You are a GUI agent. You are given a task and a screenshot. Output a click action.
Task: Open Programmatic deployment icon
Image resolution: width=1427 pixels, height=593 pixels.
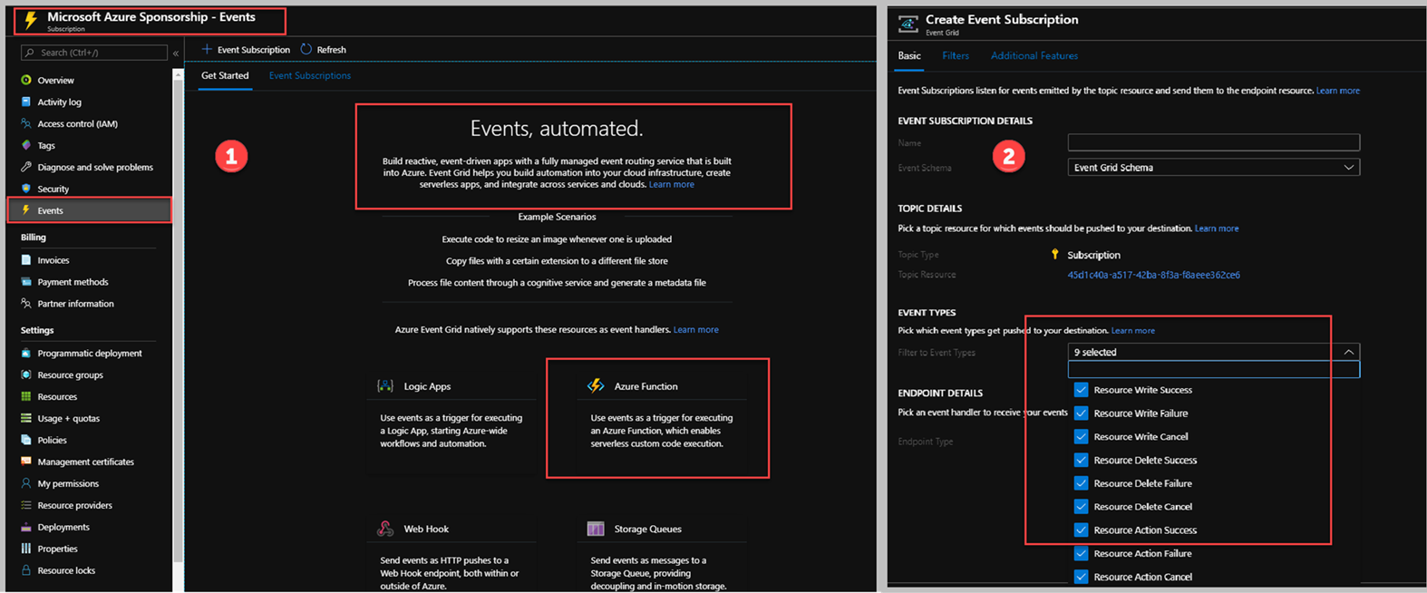(x=26, y=353)
